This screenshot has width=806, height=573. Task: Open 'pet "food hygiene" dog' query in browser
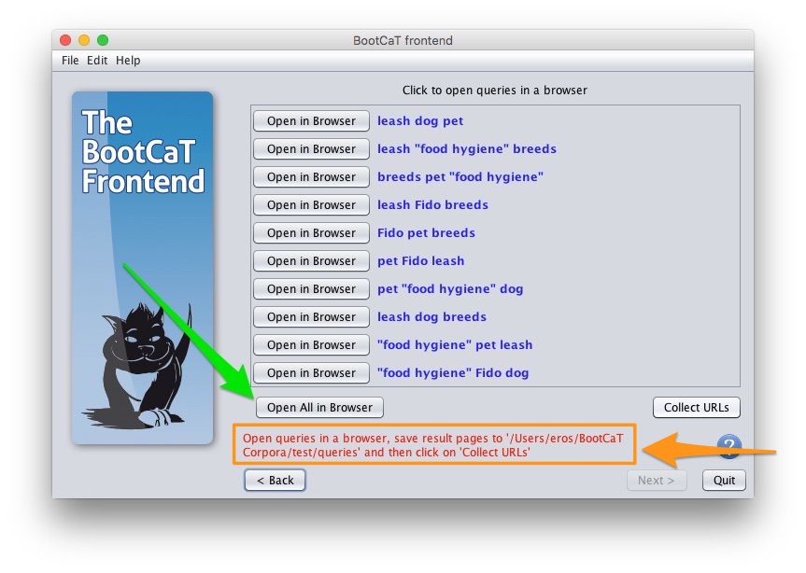click(x=311, y=288)
